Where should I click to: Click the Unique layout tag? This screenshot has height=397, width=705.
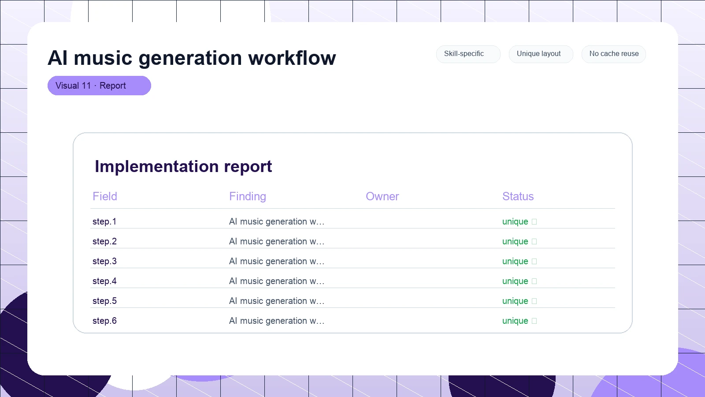[541, 54]
